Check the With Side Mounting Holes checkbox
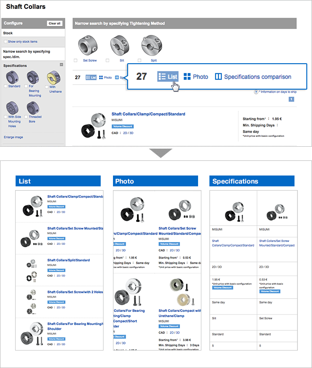312x368 pixels. (x=6, y=117)
